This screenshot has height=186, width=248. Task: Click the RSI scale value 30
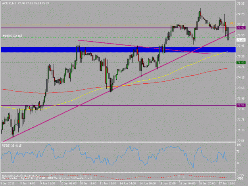[238, 163]
